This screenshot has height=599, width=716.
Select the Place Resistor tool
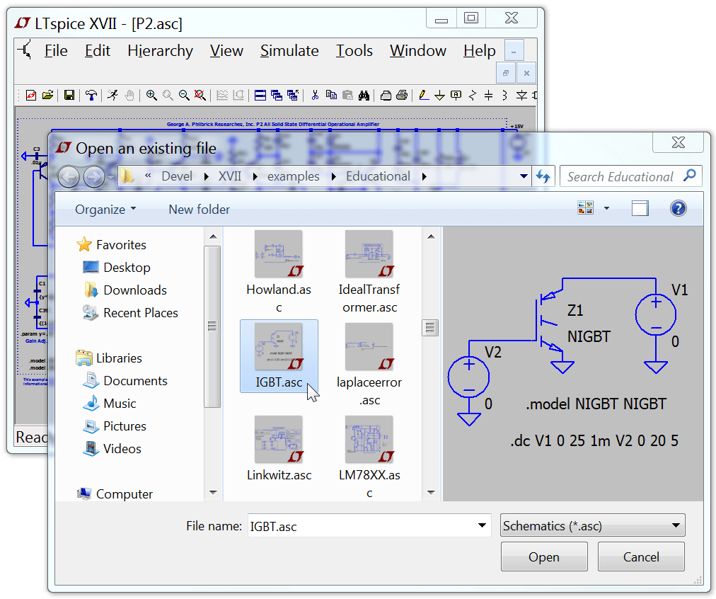pyautogui.click(x=473, y=95)
